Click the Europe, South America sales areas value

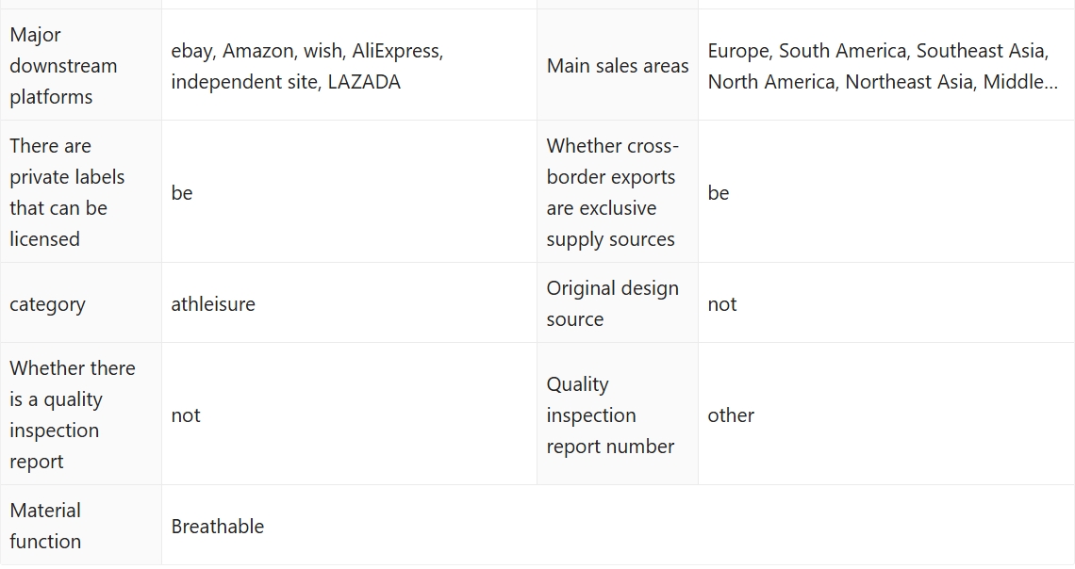pos(877,51)
